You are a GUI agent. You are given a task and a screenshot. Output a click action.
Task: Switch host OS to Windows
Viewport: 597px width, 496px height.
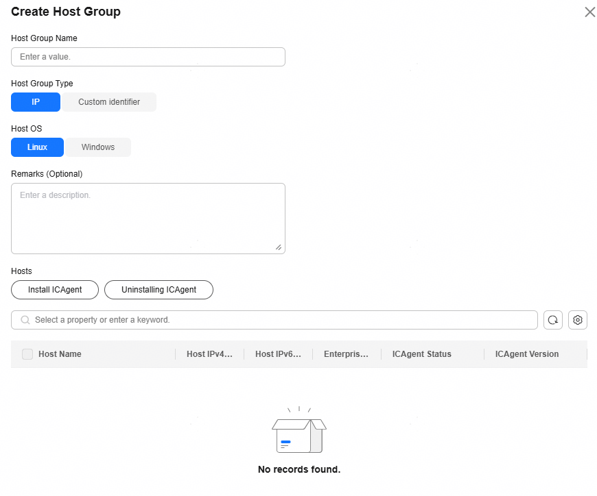98,147
